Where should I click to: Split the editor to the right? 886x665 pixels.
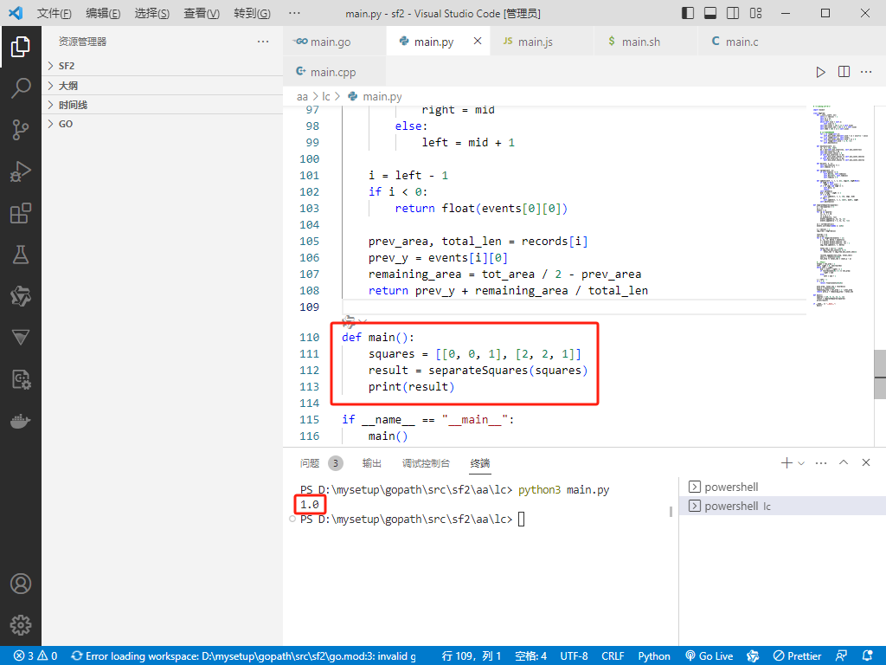[844, 72]
